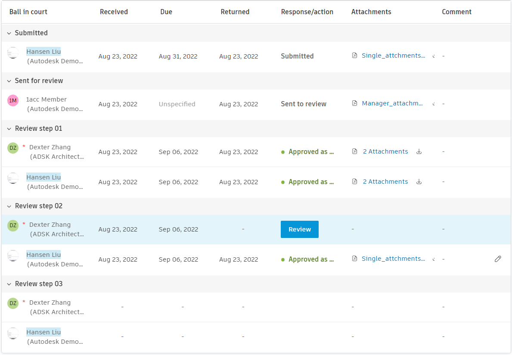The width and height of the screenshot is (512, 355).
Task: Download Dexter Zhang's Review step 01 attachments
Action: 419,151
